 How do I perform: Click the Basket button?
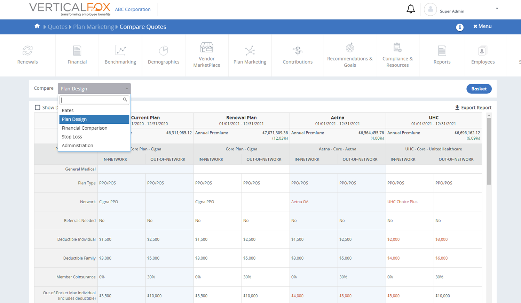479,89
